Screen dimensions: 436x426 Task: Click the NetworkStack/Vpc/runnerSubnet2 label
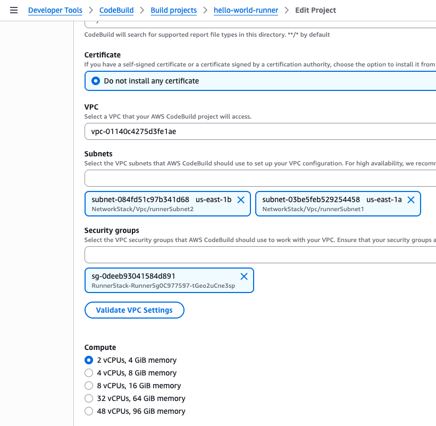142,209
